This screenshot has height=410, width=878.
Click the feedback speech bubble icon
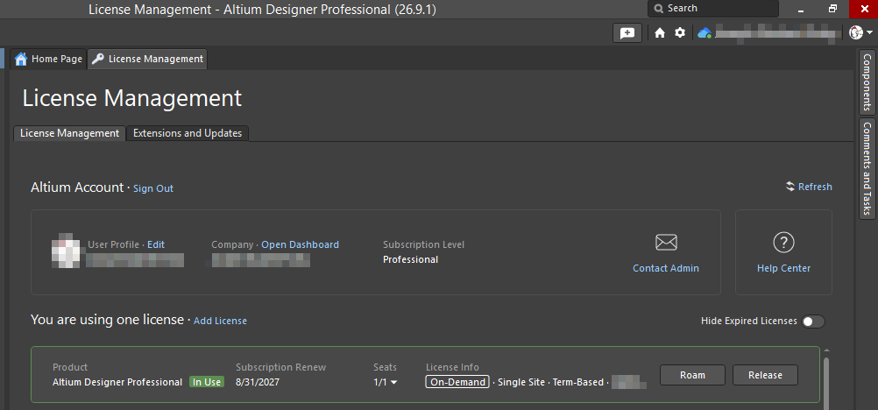627,33
